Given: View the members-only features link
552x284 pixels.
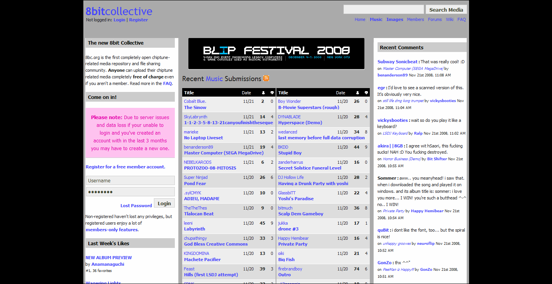Looking at the screenshot, I should click(x=112, y=230).
